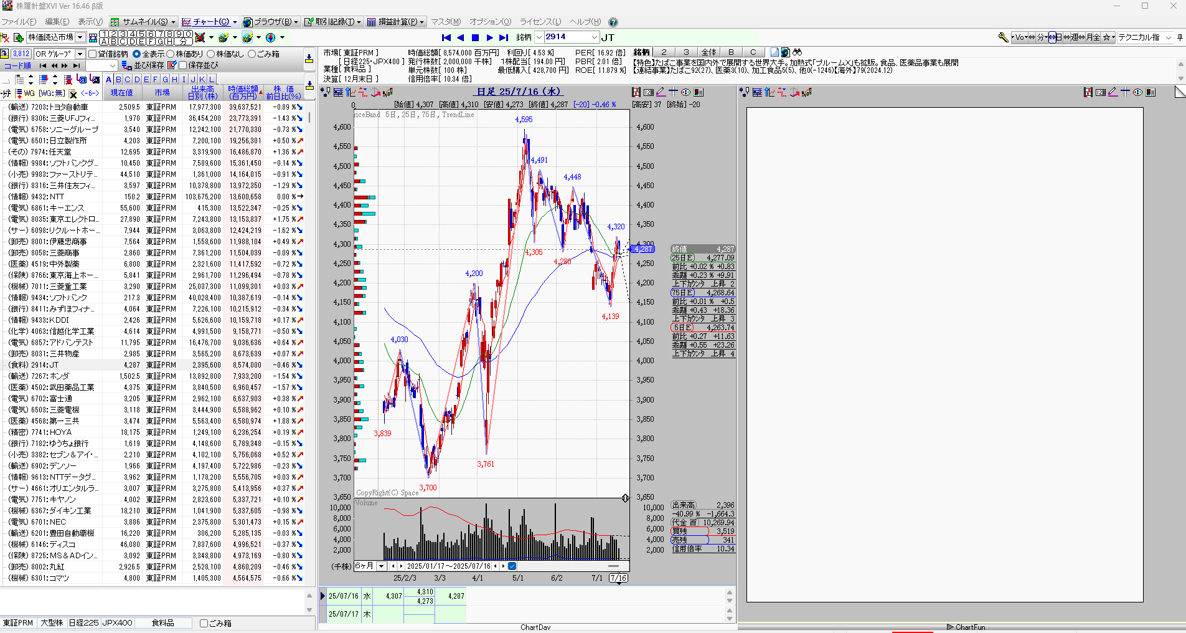Click the 3D chart arrow icon above main chart
The image size is (1186, 633).
click(x=375, y=92)
